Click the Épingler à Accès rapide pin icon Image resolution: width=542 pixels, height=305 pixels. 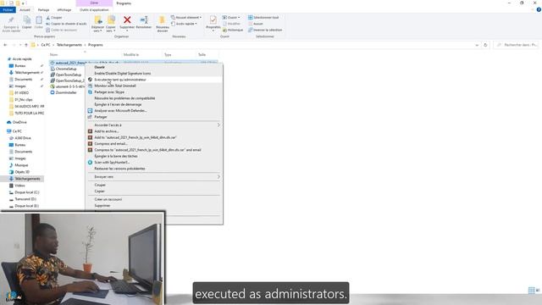tap(11, 20)
